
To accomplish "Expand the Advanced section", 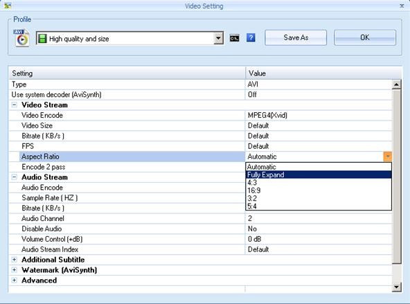I will click(x=15, y=280).
